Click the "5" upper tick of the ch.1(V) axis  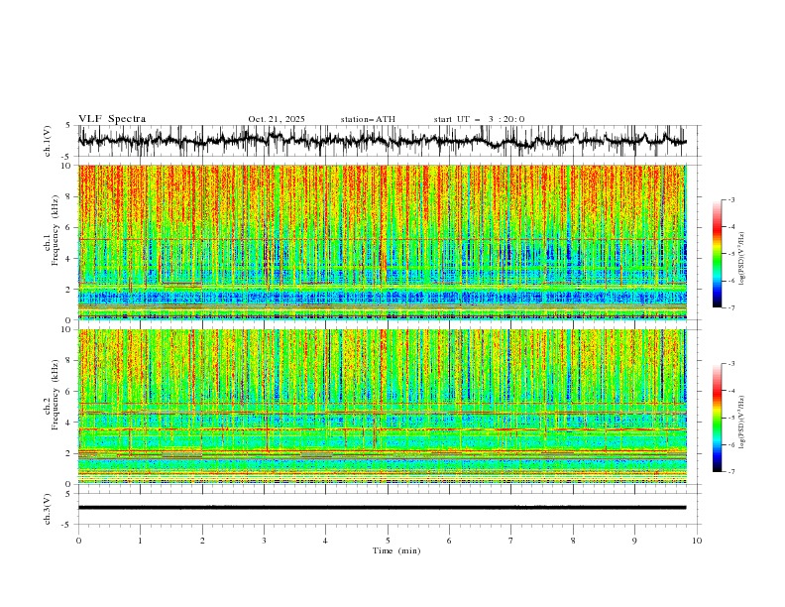67,126
